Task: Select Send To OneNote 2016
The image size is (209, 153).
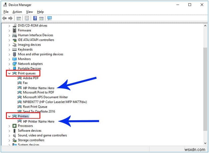Action: [39, 112]
